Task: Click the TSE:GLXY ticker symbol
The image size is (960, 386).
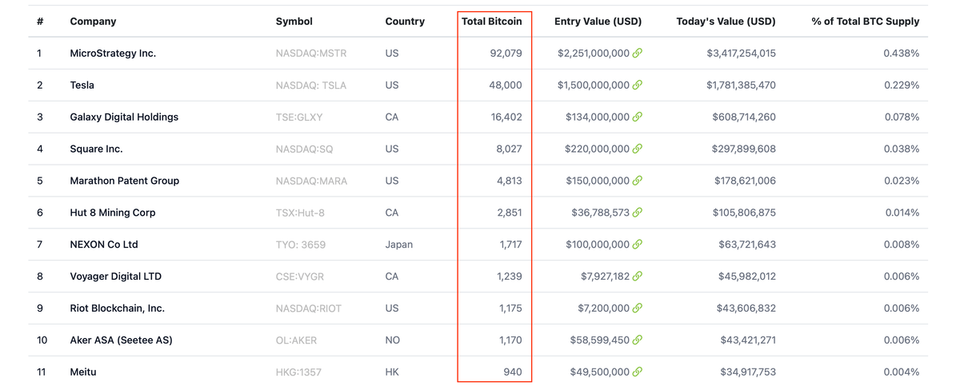Action: (x=299, y=117)
